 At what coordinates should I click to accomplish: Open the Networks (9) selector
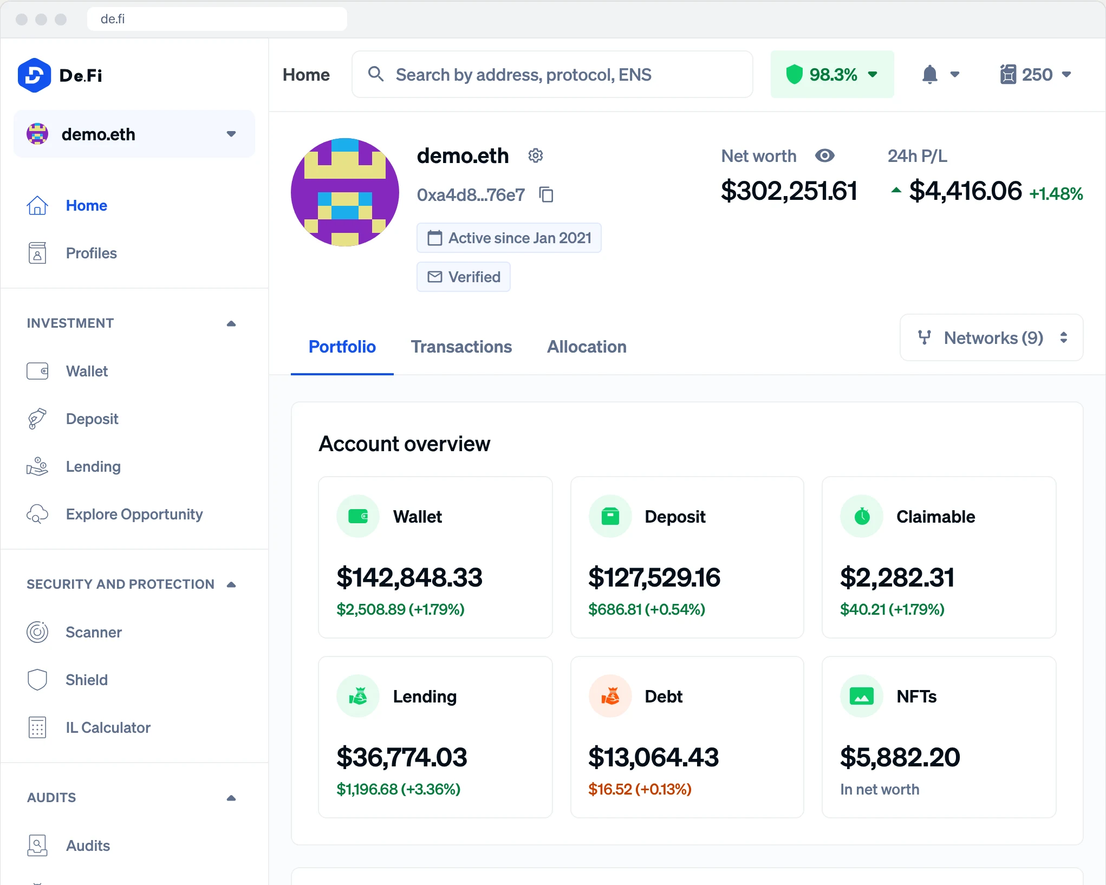point(991,337)
